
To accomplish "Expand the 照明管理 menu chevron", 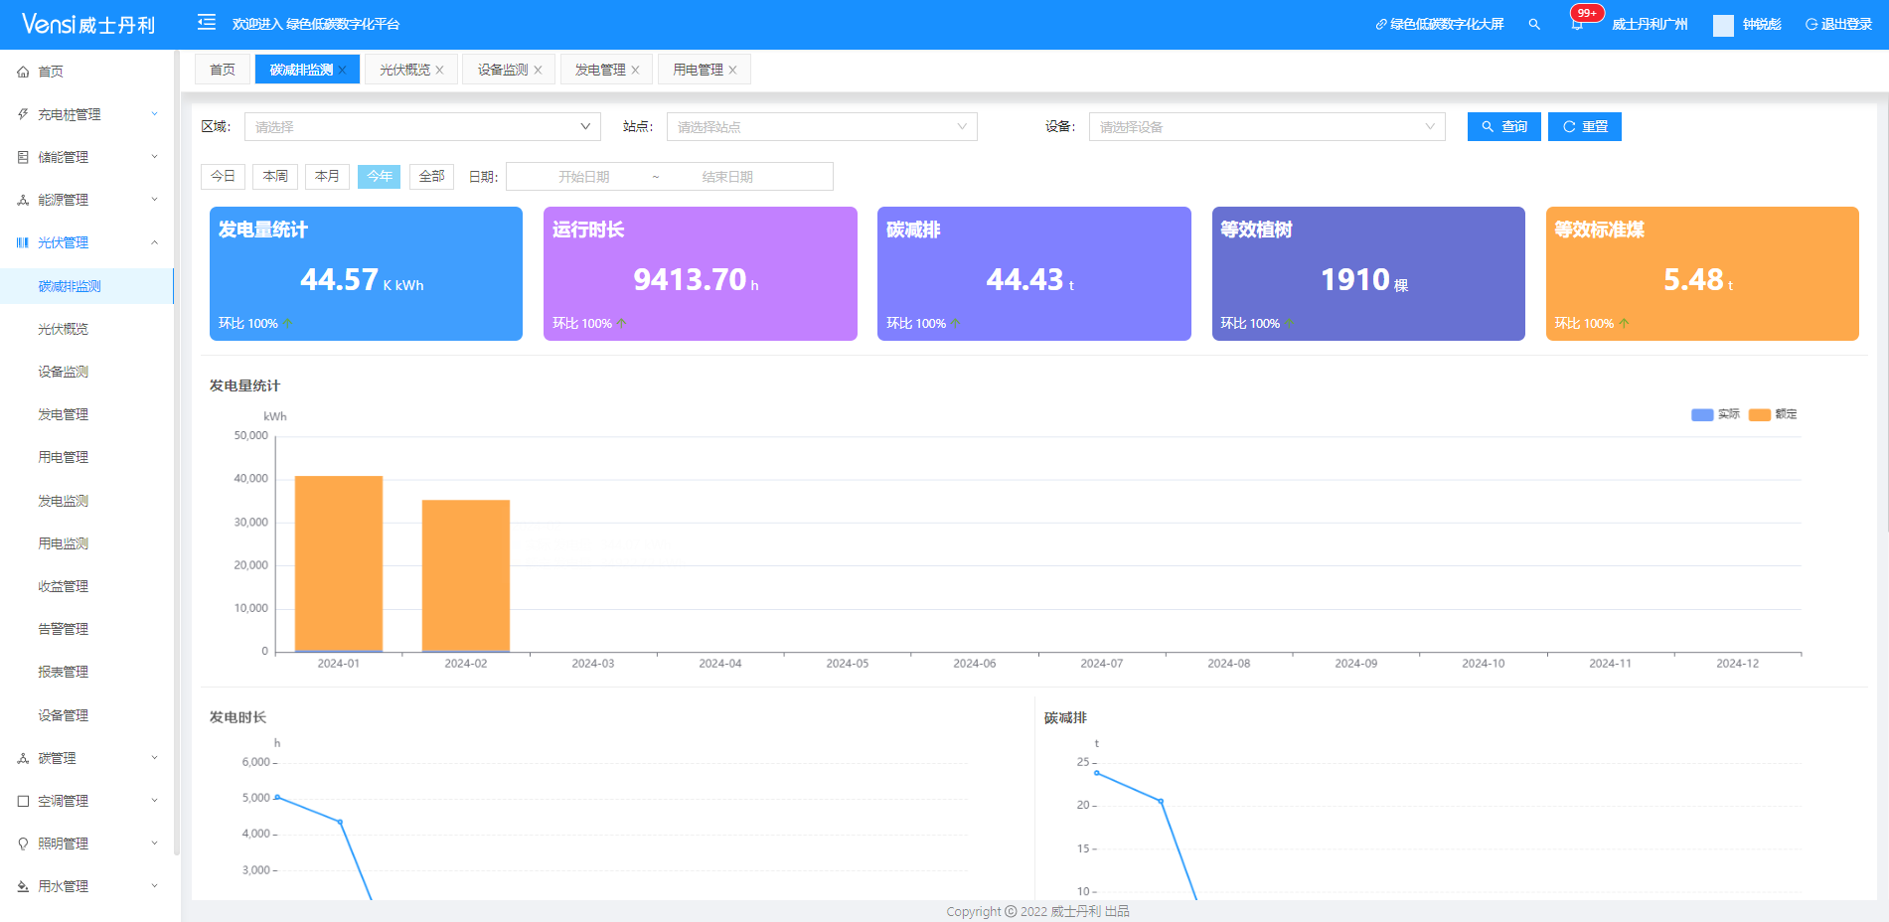I will coord(154,844).
